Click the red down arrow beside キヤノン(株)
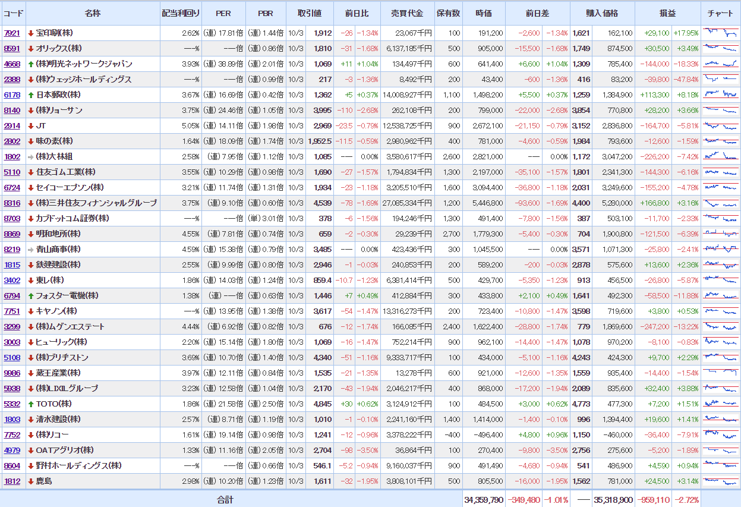This screenshot has height=507, width=741. [x=31, y=311]
